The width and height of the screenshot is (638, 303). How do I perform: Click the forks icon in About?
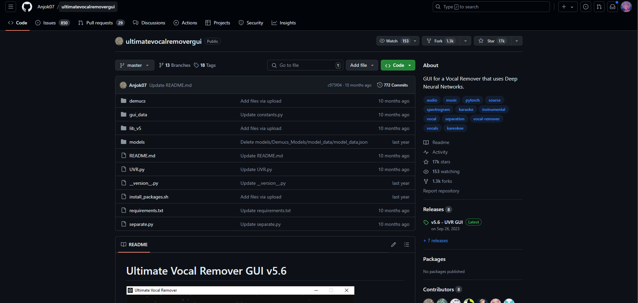pyautogui.click(x=426, y=181)
